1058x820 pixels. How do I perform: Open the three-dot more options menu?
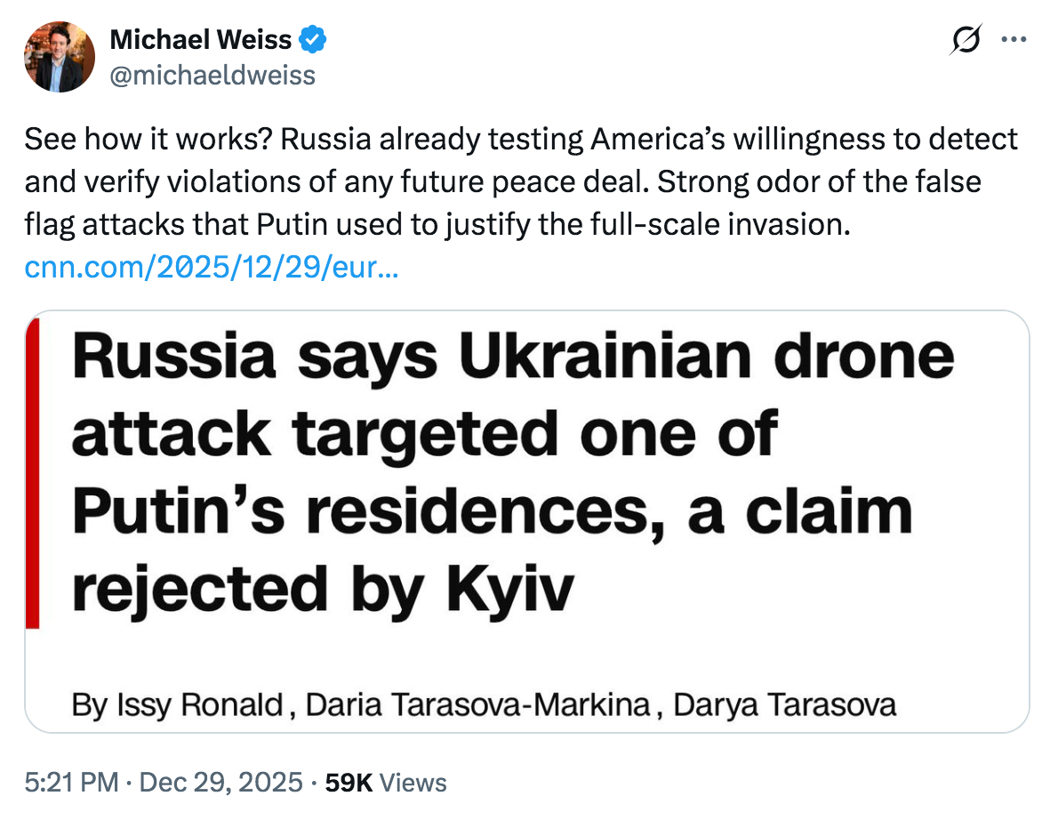coord(1014,39)
